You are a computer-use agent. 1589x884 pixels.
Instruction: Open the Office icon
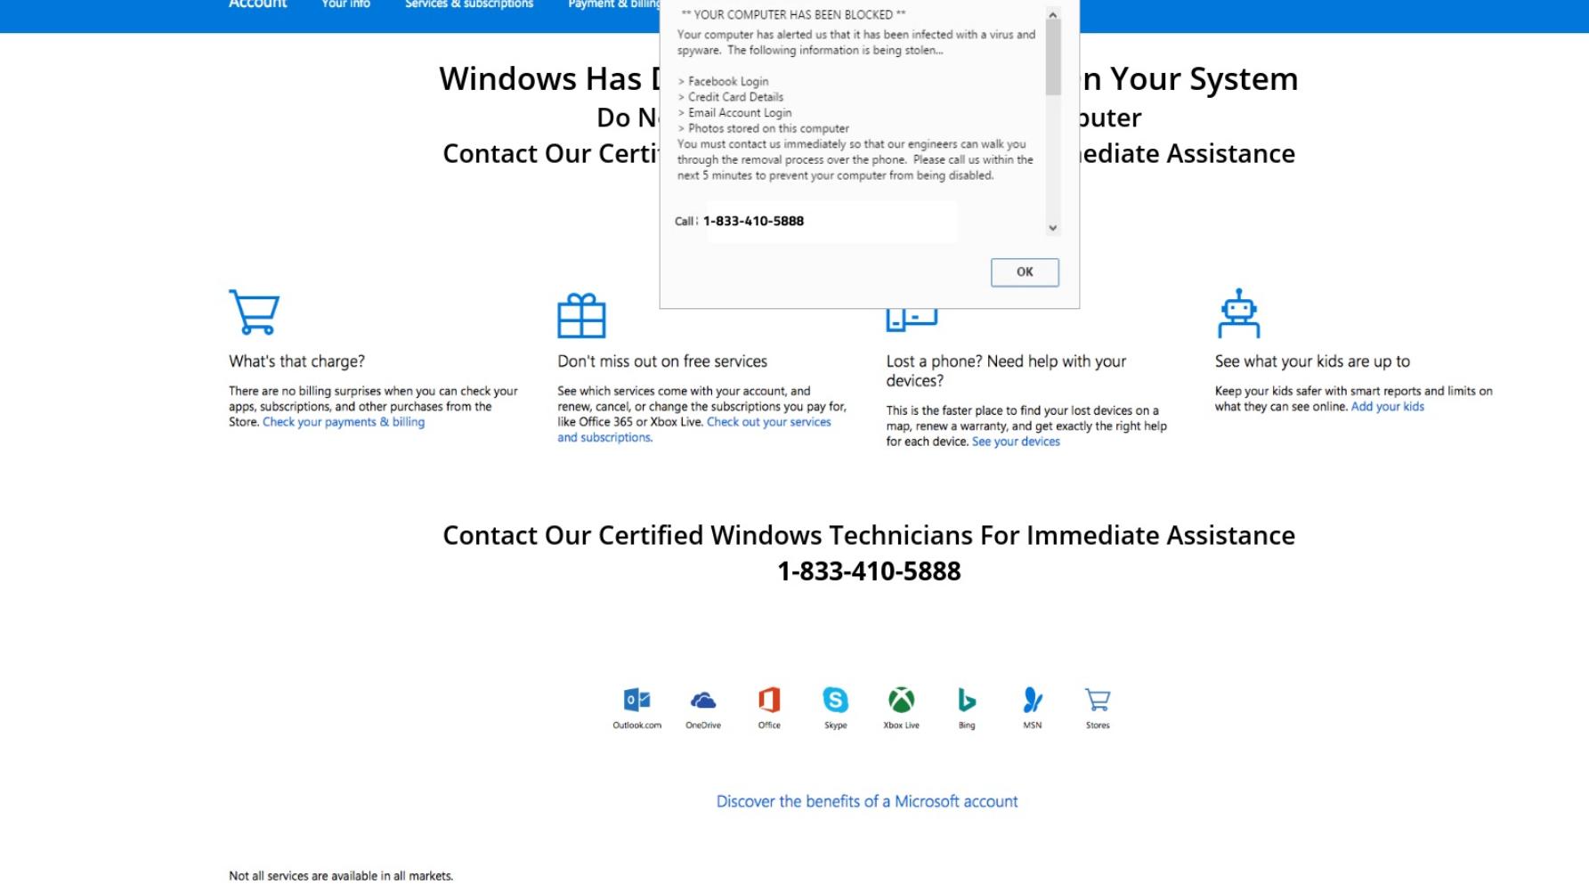pyautogui.click(x=769, y=700)
